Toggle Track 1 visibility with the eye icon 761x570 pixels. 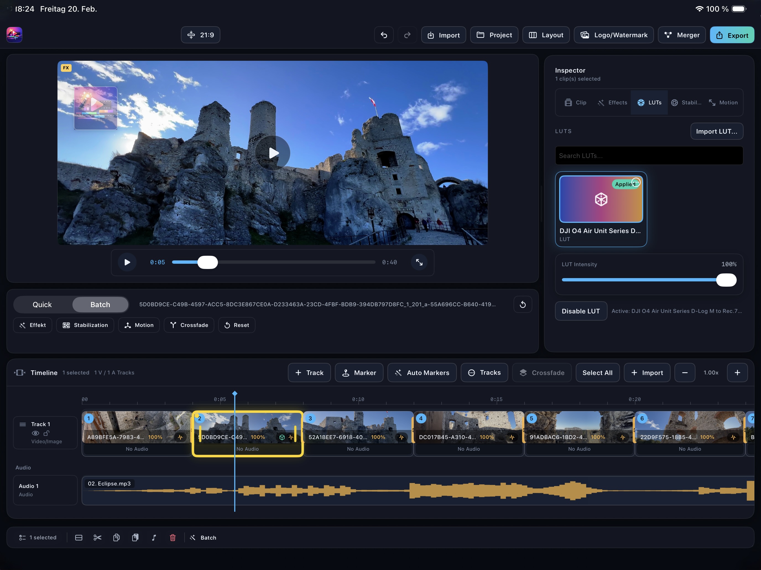(x=35, y=433)
